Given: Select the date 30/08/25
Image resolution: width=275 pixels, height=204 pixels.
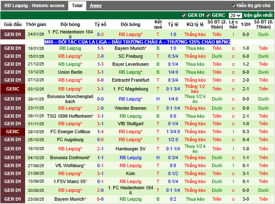Looking at the screenshot, I should tap(36, 190).
